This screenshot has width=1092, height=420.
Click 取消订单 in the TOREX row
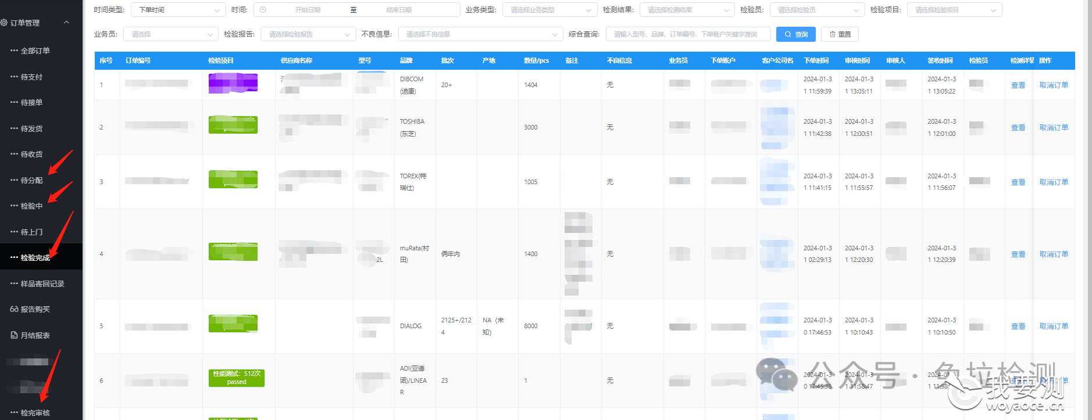(x=1054, y=182)
